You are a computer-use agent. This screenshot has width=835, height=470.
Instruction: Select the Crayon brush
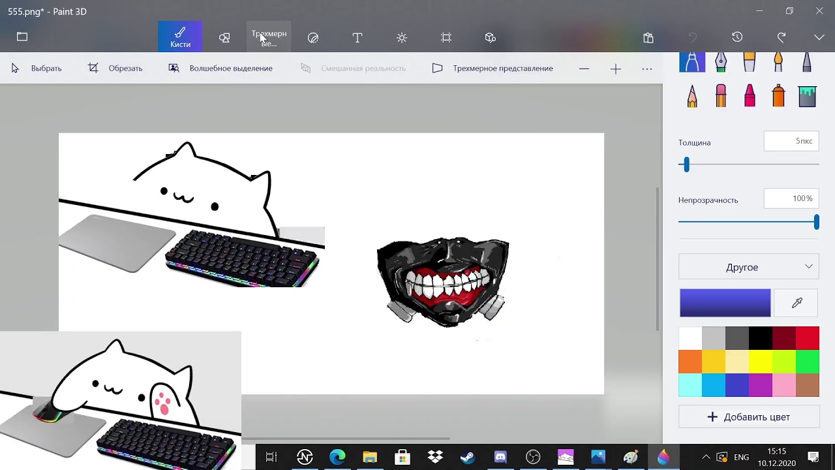click(750, 96)
